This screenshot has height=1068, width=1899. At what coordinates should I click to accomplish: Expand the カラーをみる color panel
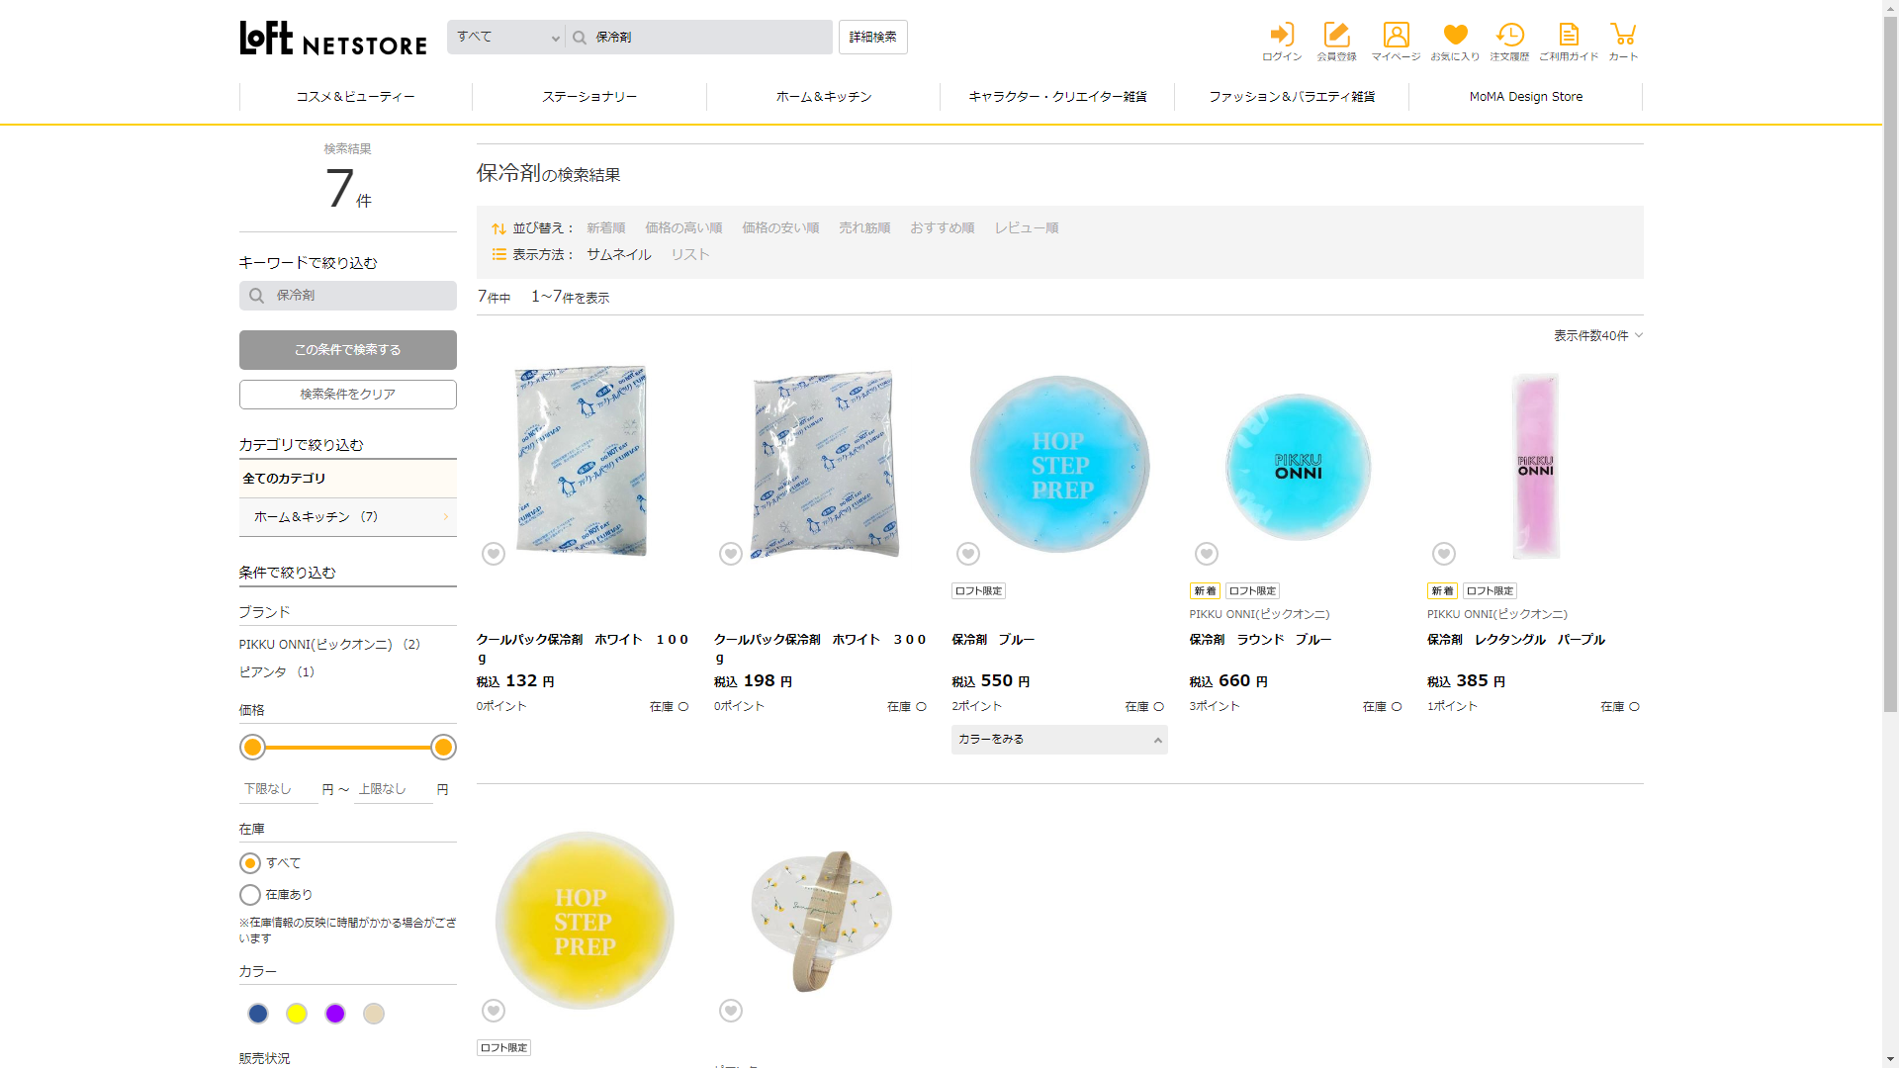(1059, 740)
